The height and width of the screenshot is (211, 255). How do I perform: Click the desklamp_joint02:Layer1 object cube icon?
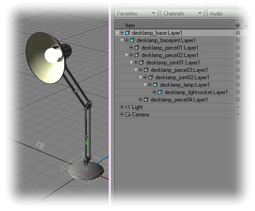pyautogui.click(x=151, y=77)
